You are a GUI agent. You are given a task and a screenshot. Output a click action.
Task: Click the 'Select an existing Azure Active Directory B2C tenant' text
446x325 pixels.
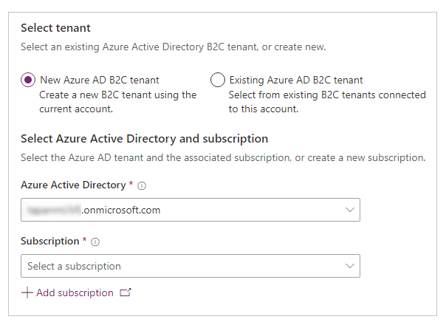[139, 47]
